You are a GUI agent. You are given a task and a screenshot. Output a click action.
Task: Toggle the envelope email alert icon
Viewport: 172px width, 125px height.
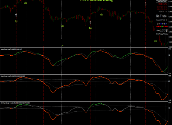(x=164, y=31)
